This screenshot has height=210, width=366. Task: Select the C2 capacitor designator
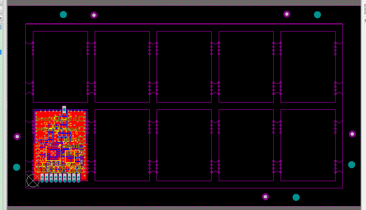46,123
